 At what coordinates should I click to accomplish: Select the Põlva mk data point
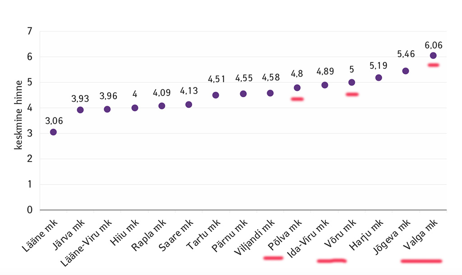[x=297, y=88]
